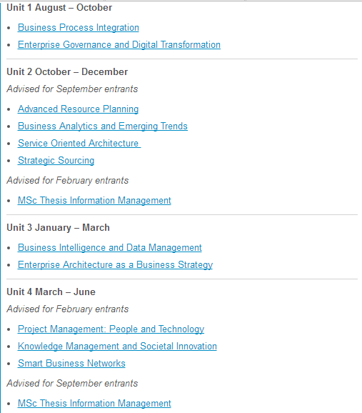
Task: Open Enterprise Governance and Digital Transformation course
Action: click(119, 44)
